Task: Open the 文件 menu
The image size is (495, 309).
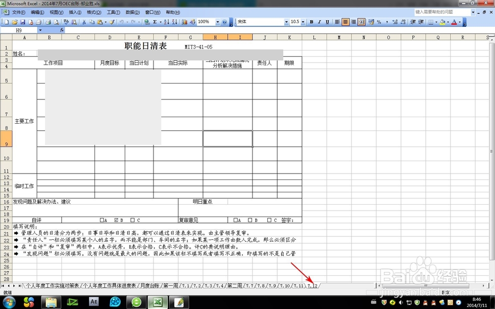Action: coord(19,12)
